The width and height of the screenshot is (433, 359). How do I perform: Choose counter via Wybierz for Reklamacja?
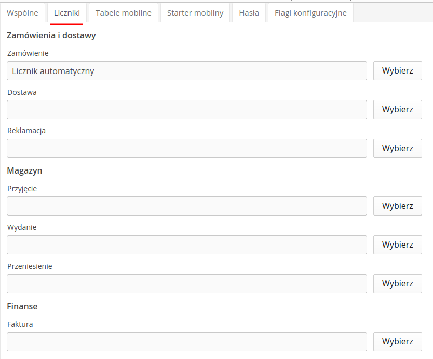click(397, 148)
